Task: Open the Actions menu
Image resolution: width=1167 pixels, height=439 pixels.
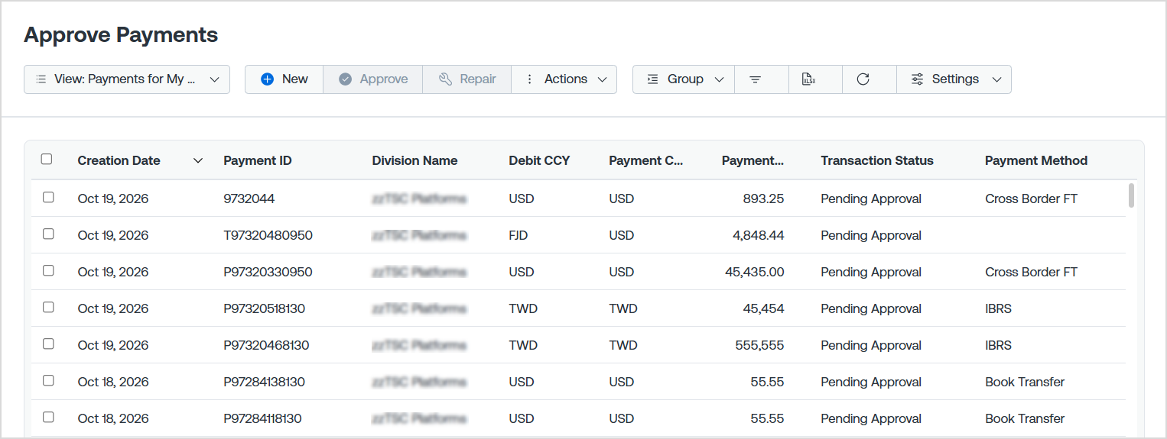Action: pos(564,79)
